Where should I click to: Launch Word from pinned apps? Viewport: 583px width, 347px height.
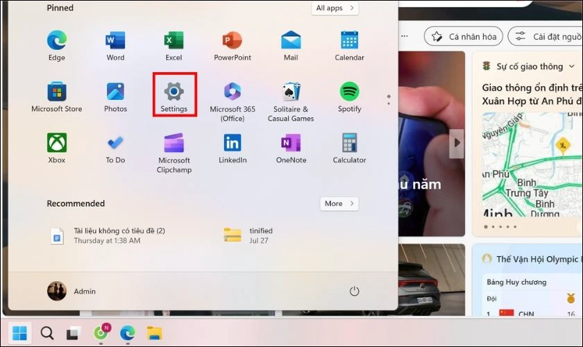(115, 45)
